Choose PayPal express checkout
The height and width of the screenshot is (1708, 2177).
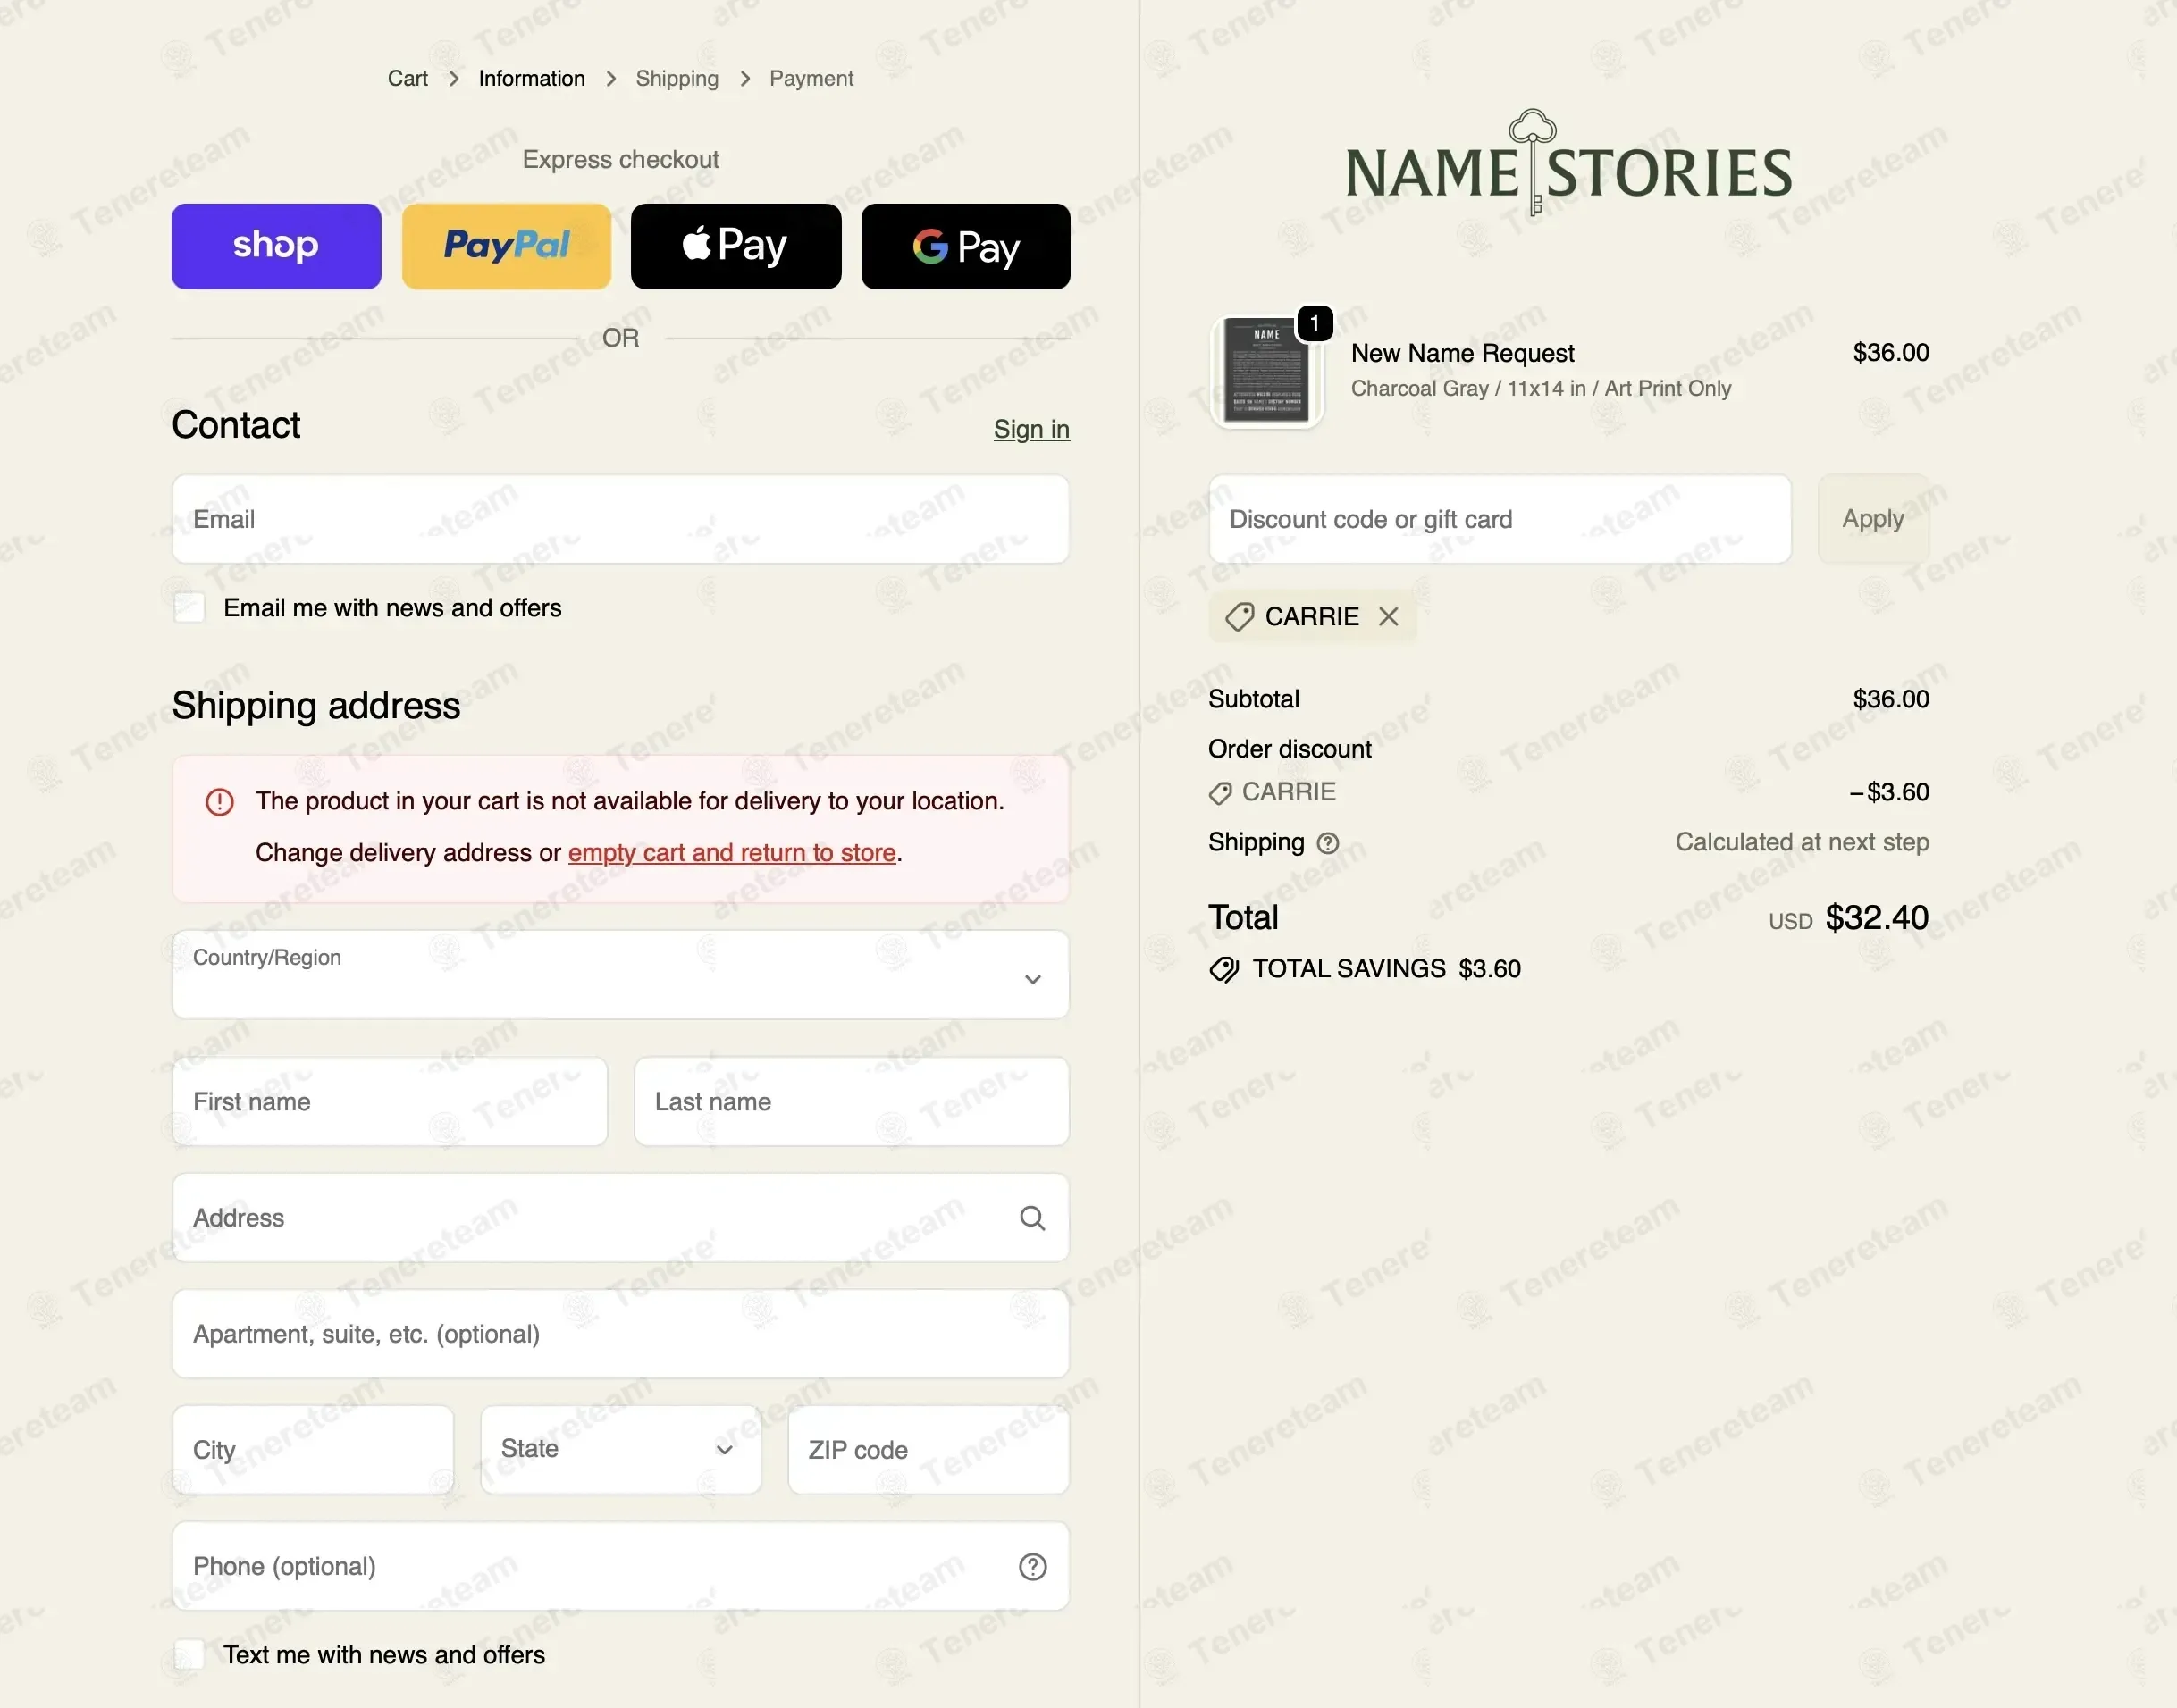coord(506,246)
